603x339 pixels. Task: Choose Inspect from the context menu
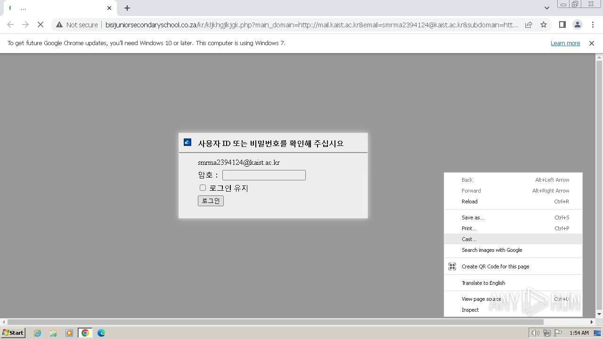click(513, 310)
